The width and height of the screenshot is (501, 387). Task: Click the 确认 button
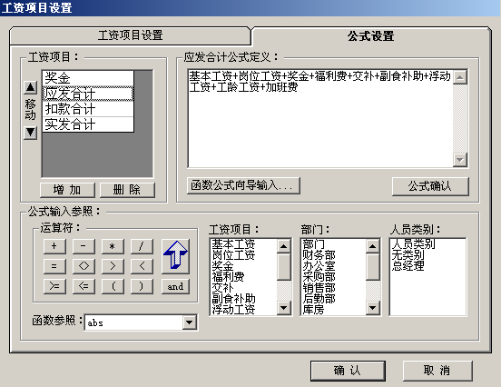coord(348,371)
